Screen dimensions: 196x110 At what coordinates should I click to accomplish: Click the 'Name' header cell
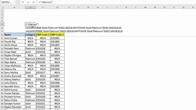[x=14, y=35]
